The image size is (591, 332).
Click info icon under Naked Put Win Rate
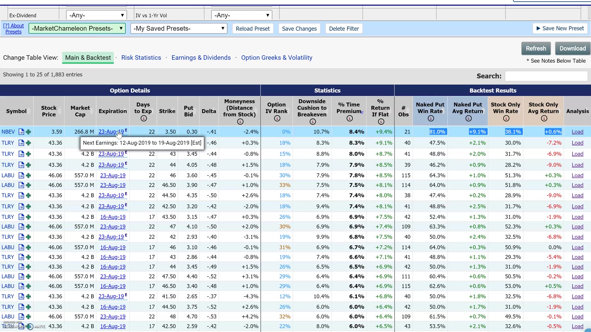431,119
